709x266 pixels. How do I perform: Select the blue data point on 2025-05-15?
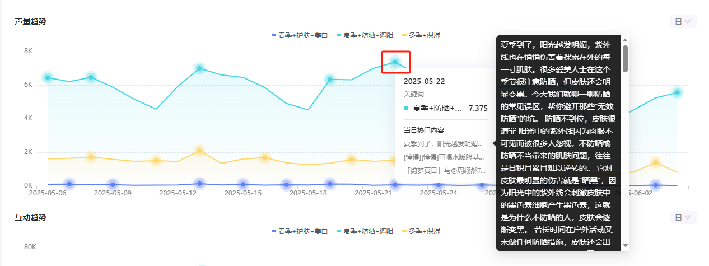tap(242, 184)
